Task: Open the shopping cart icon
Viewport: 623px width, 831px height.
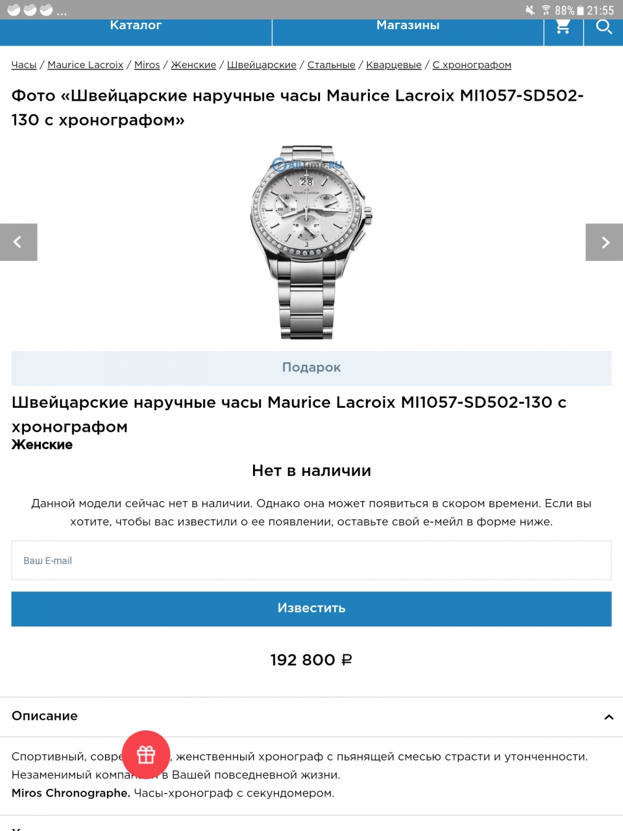Action: click(x=563, y=27)
